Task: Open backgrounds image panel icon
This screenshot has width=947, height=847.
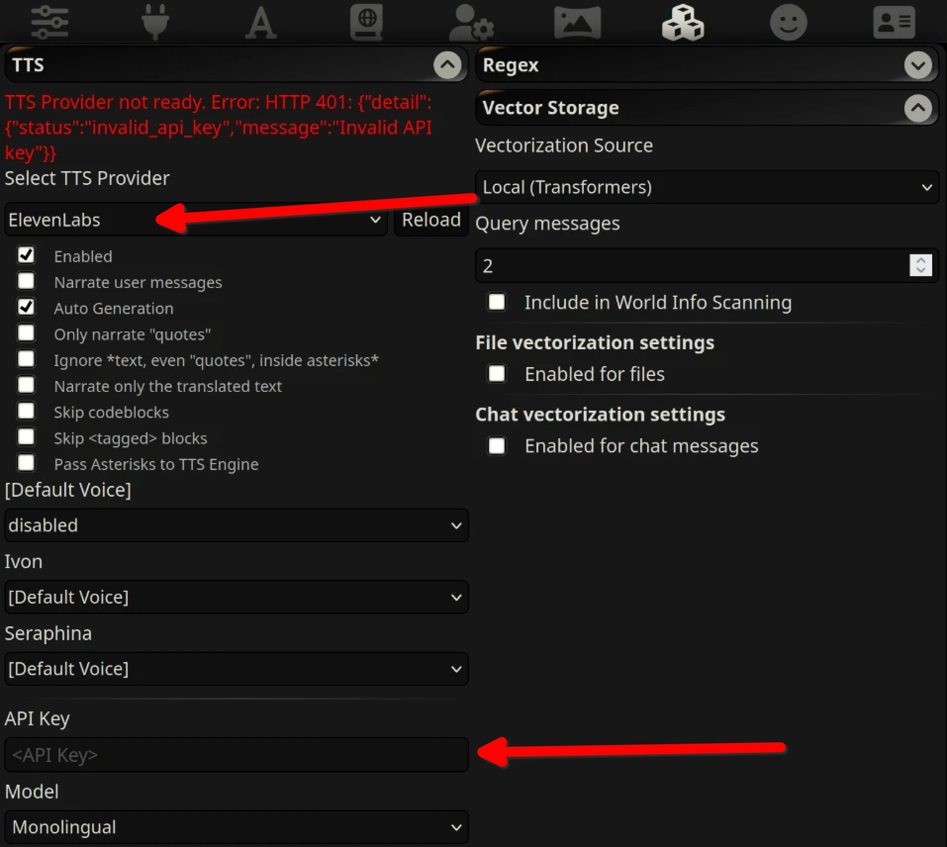Action: pos(577,22)
